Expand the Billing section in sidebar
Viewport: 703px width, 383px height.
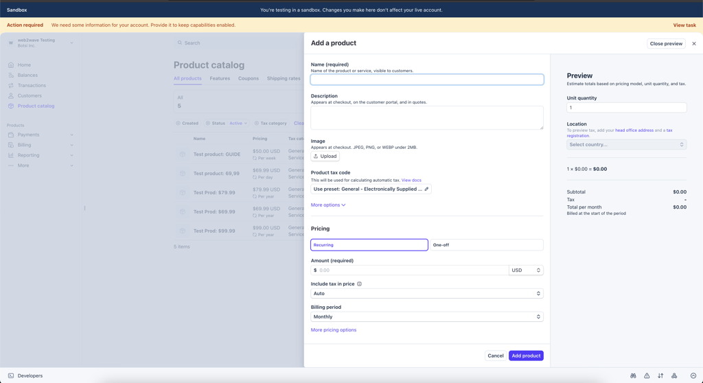pos(71,145)
